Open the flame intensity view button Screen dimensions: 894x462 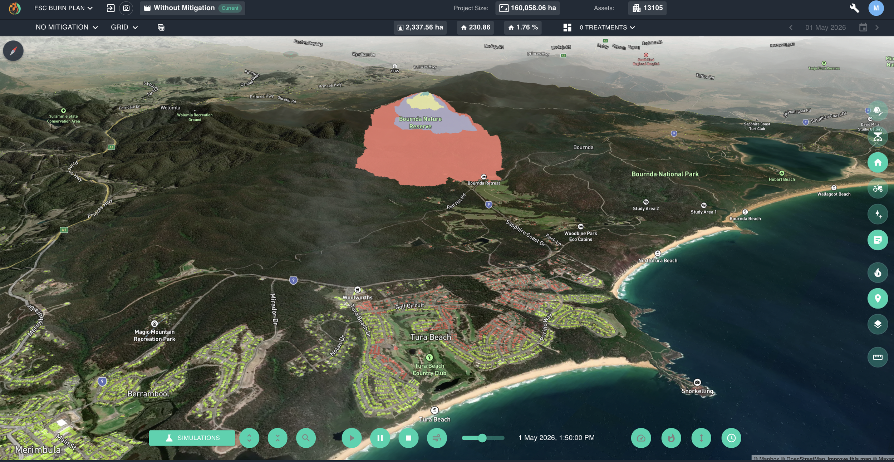click(x=671, y=438)
